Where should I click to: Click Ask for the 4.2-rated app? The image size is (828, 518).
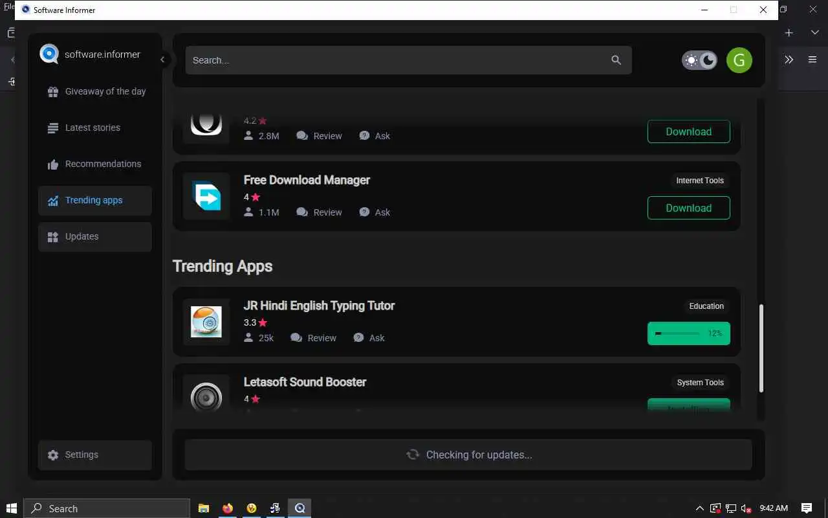tap(375, 136)
